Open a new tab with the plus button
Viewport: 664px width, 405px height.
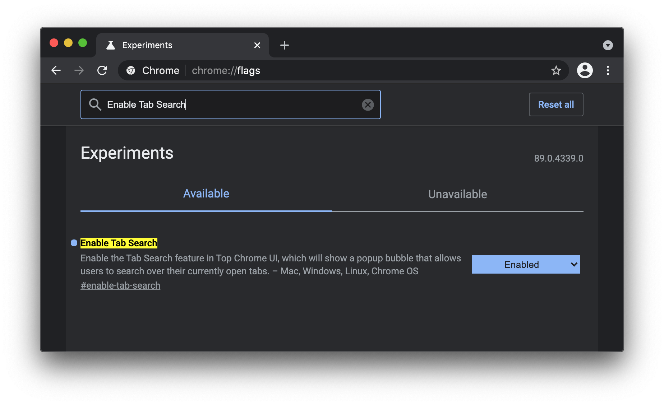285,45
